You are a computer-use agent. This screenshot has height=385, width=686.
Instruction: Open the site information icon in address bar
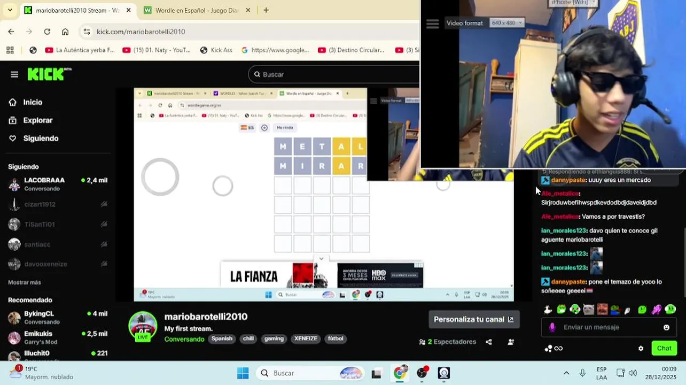point(87,32)
